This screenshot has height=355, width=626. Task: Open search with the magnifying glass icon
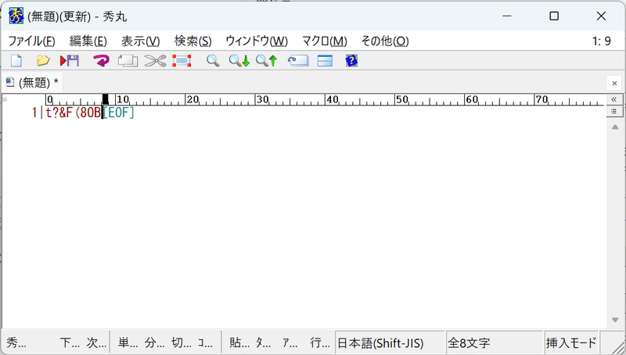(213, 61)
